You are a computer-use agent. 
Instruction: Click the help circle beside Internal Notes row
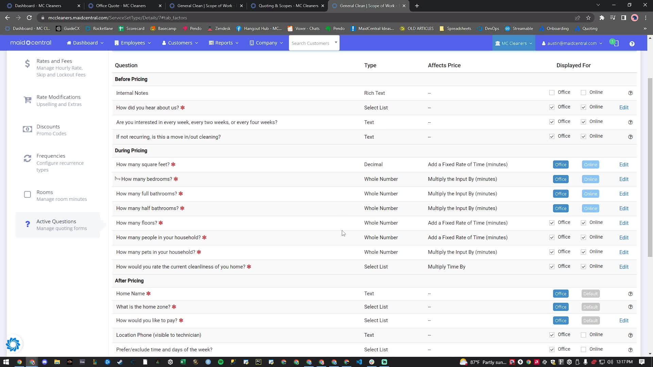point(631,93)
